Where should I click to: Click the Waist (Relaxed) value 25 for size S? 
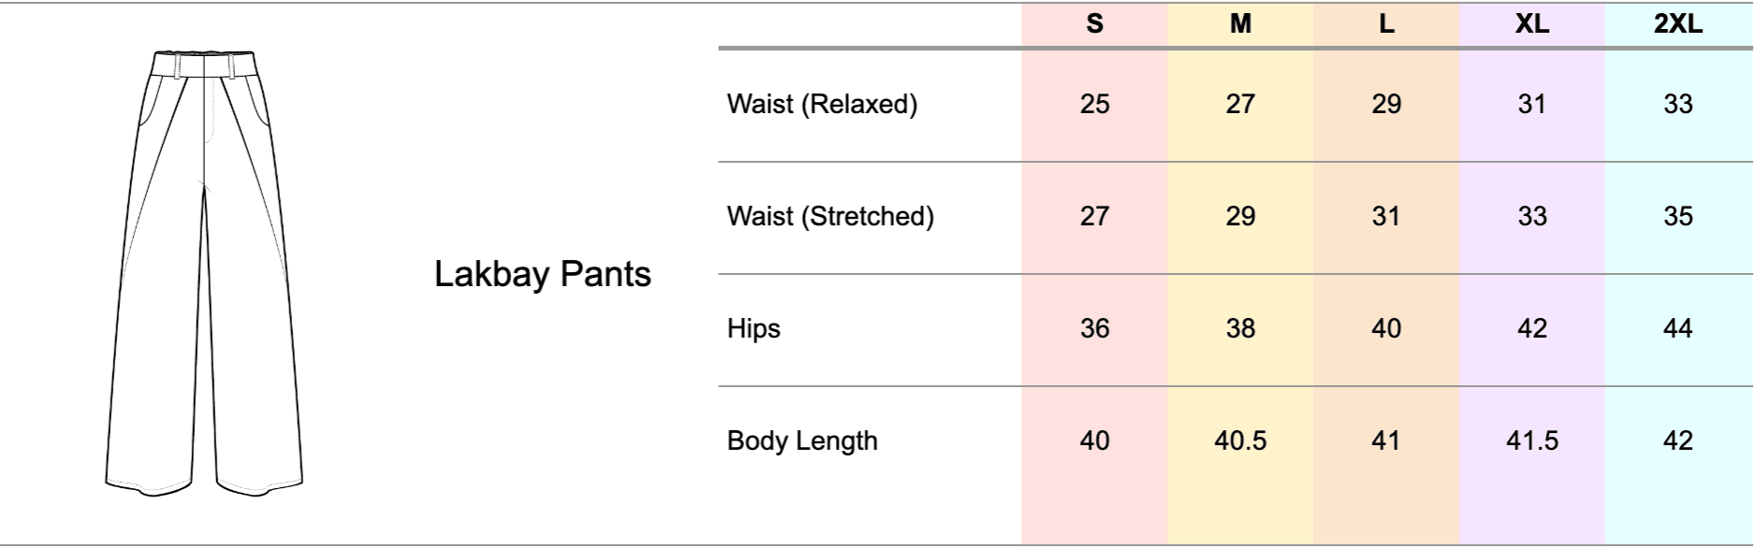(1094, 104)
